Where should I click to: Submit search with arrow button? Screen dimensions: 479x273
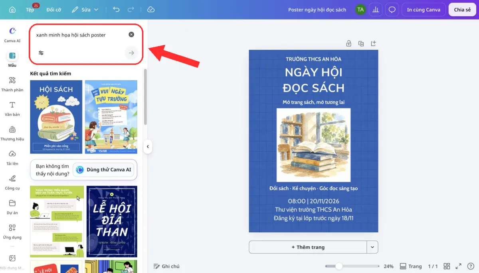[131, 53]
